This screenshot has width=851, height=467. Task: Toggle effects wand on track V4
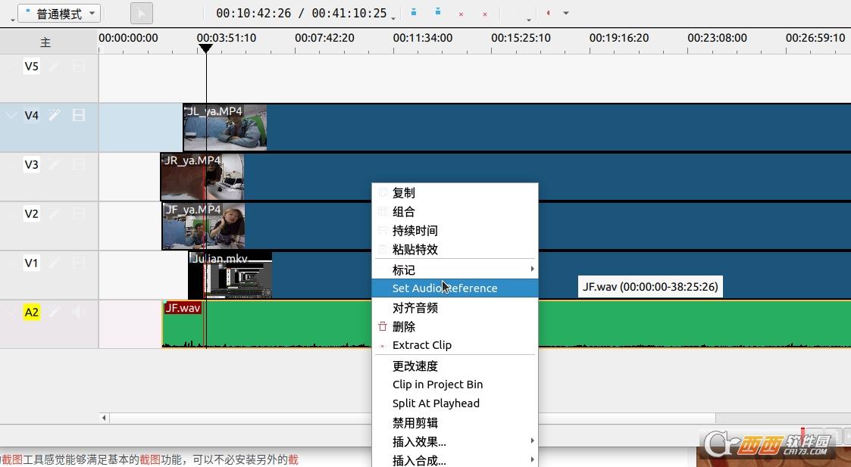(55, 115)
